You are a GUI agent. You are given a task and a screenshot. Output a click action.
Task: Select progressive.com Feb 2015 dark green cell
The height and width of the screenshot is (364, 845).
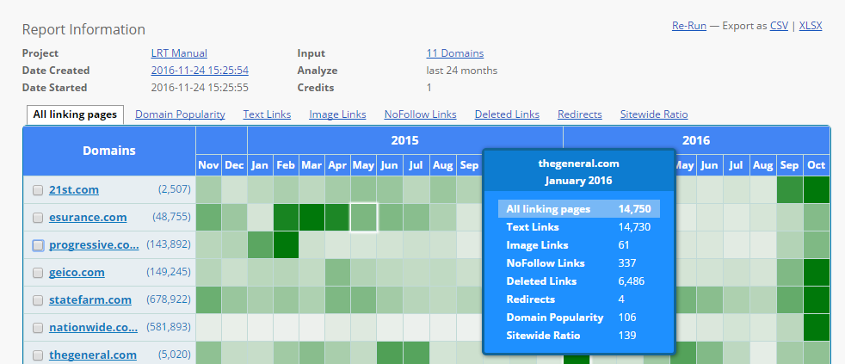coord(287,245)
